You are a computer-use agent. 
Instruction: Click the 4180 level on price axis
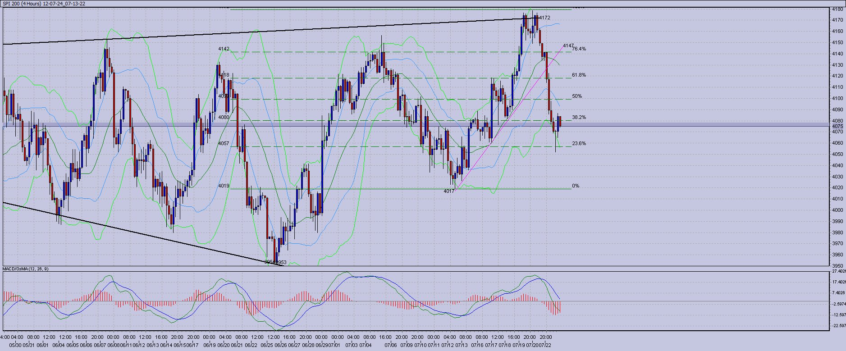click(x=838, y=9)
